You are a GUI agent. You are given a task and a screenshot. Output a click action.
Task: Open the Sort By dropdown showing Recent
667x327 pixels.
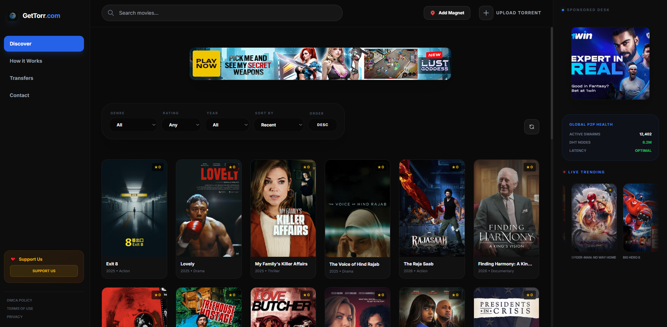(279, 125)
